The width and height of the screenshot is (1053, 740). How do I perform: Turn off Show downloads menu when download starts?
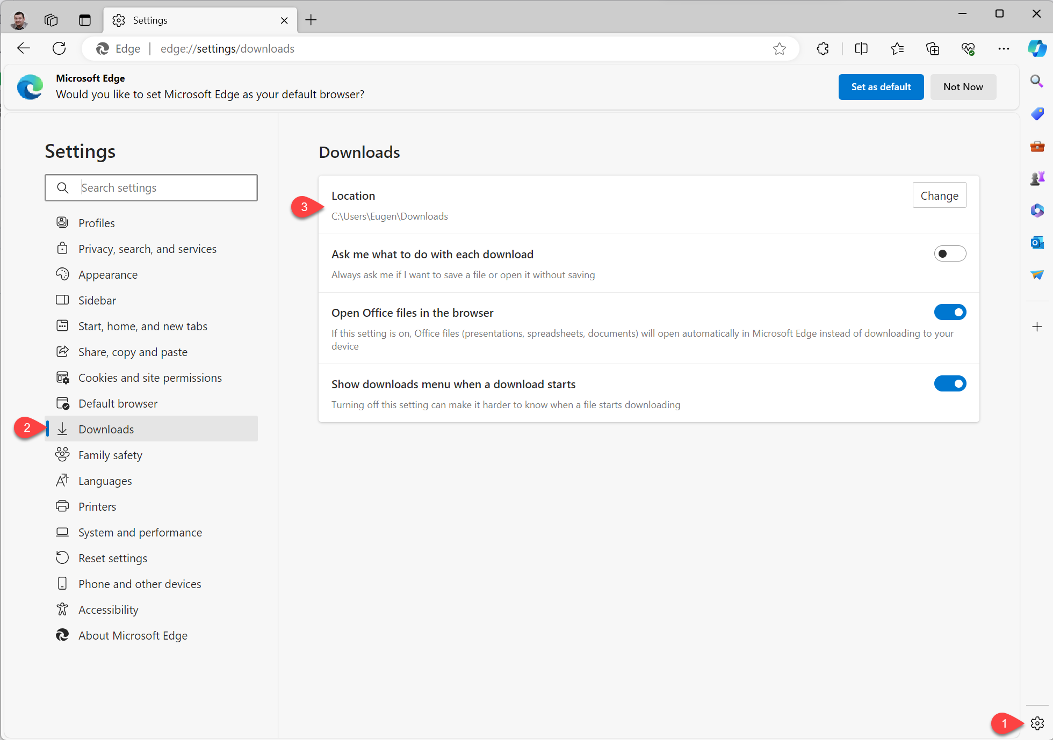pyautogui.click(x=950, y=383)
